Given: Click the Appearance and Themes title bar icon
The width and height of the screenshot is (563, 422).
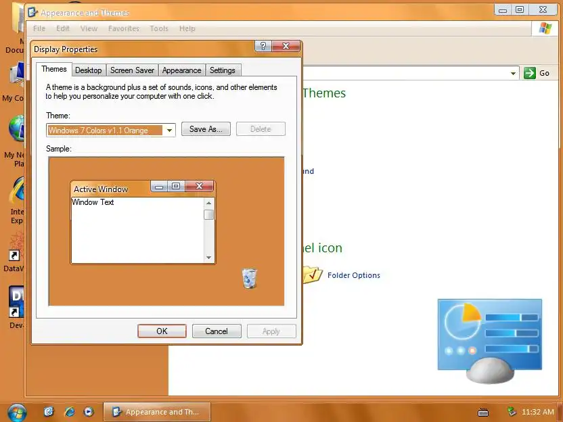Looking at the screenshot, I should (x=32, y=12).
